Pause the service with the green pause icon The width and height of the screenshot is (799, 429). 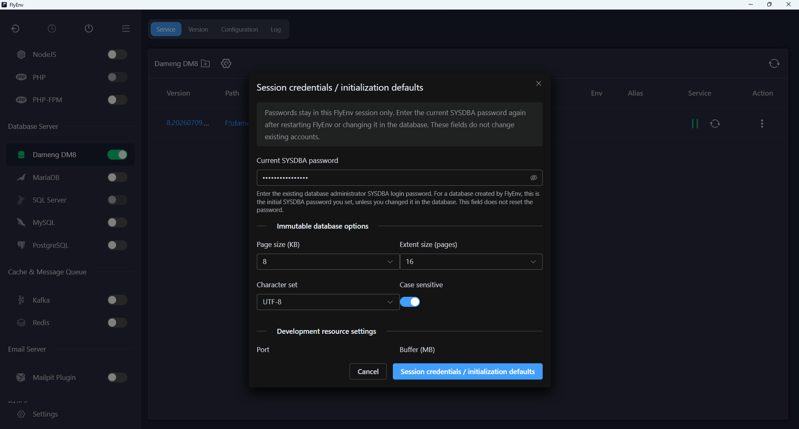pos(695,123)
